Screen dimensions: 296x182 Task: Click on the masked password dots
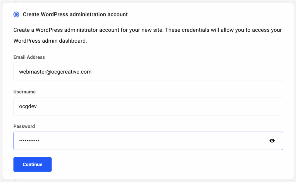(x=29, y=141)
